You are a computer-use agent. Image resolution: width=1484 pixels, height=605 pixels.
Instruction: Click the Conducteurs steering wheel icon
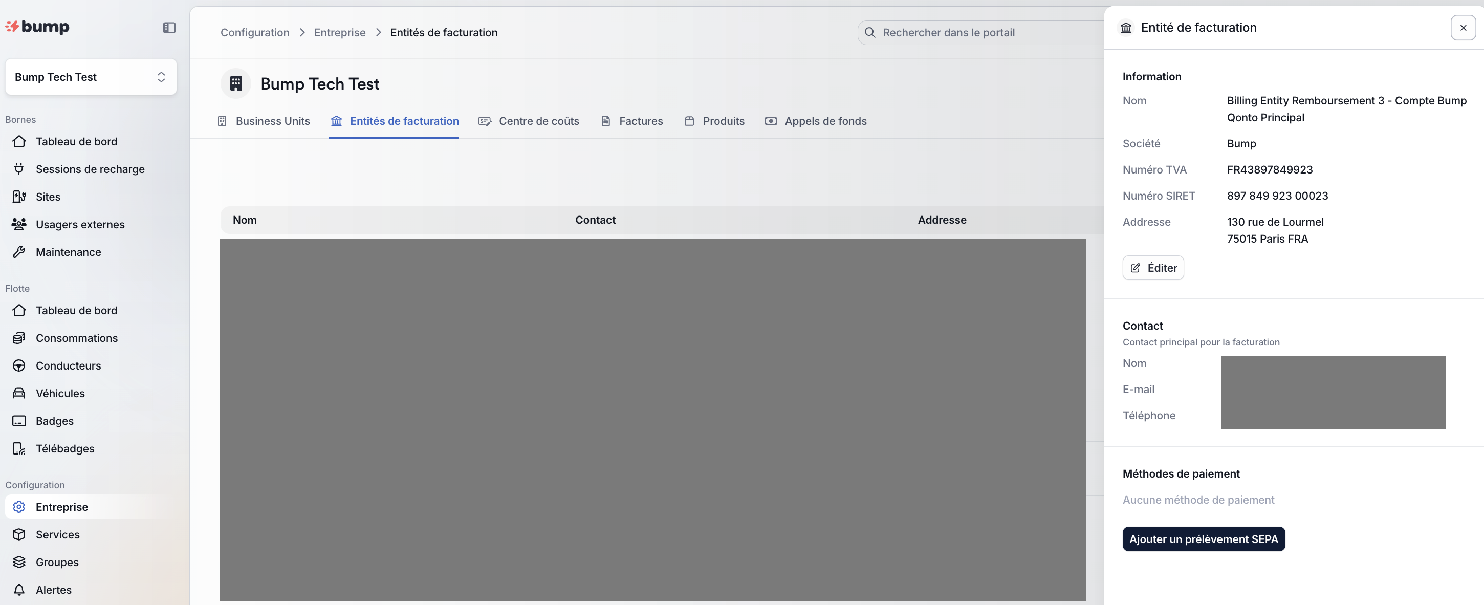click(x=19, y=365)
